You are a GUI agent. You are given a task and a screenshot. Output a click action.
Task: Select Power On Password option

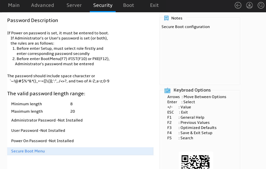tap(42, 141)
